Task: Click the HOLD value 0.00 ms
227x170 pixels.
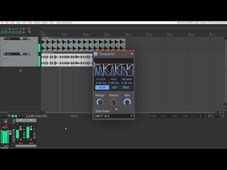Action: coord(113,83)
